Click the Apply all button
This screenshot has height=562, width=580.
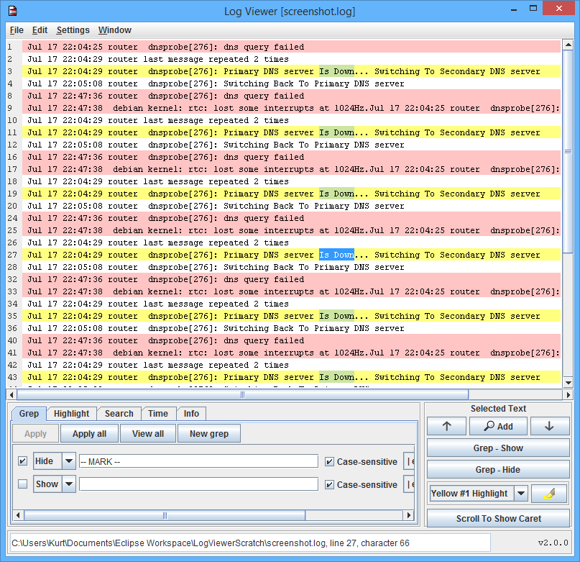[x=88, y=433]
